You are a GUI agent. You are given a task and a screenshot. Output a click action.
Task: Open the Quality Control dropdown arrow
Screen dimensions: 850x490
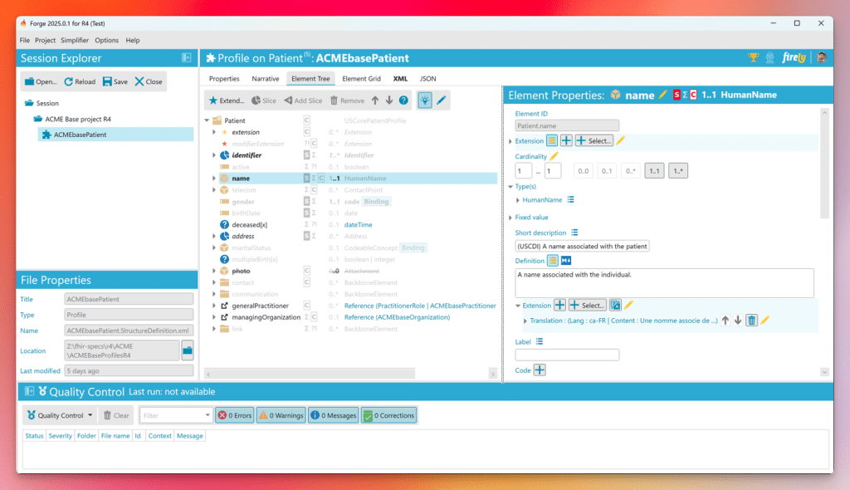[90, 415]
